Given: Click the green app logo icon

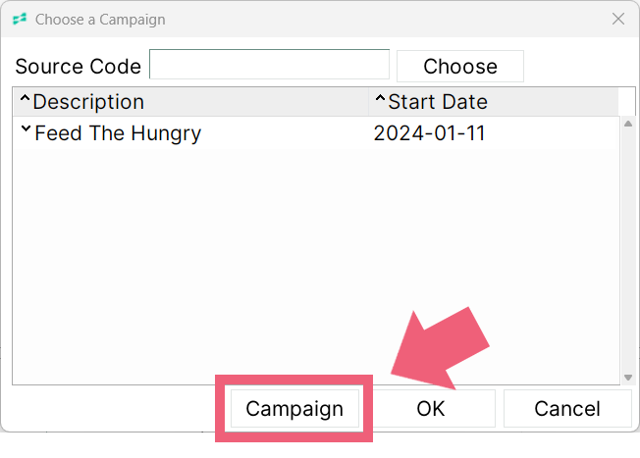Looking at the screenshot, I should coord(20,19).
